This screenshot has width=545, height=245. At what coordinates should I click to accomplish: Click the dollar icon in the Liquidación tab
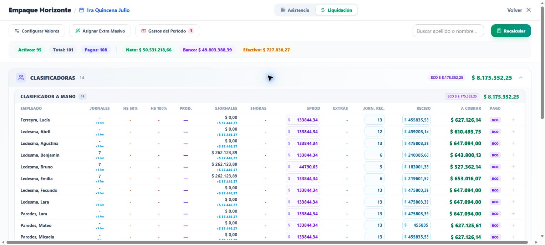(323, 10)
